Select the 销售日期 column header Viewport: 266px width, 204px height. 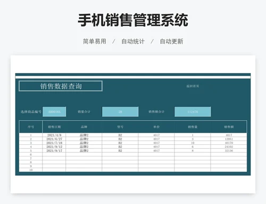point(54,127)
